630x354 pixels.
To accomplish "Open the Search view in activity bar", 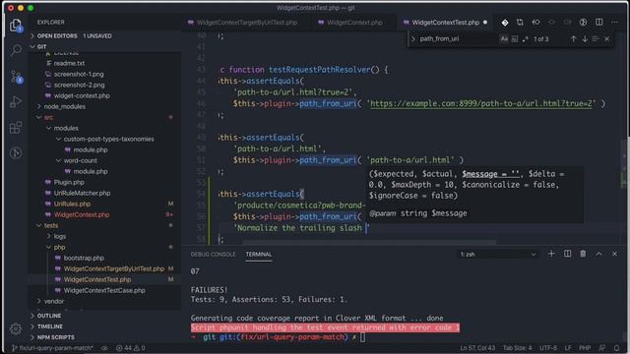I will 16,50.
